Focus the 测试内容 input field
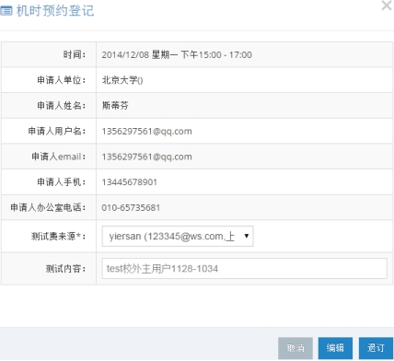 245,269
